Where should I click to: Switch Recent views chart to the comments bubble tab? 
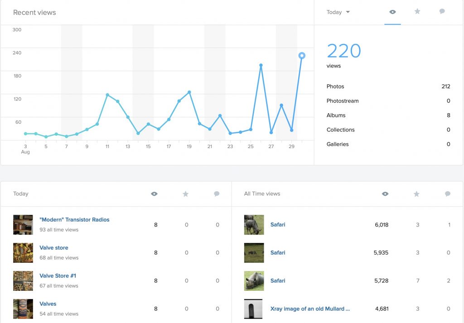point(442,11)
